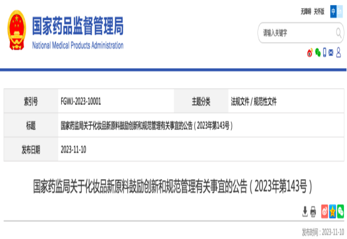Share the article to Weibo
This screenshot has height=239, width=347.
pos(325,211)
